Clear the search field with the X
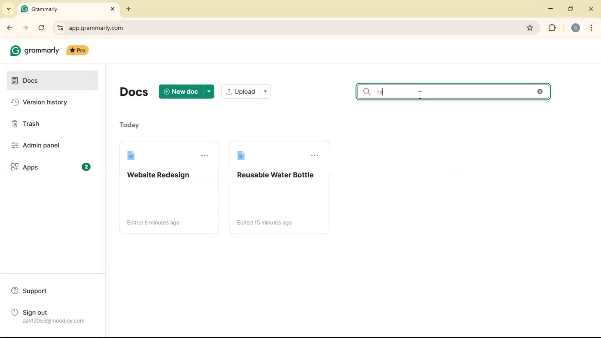The width and height of the screenshot is (601, 338). 540,91
